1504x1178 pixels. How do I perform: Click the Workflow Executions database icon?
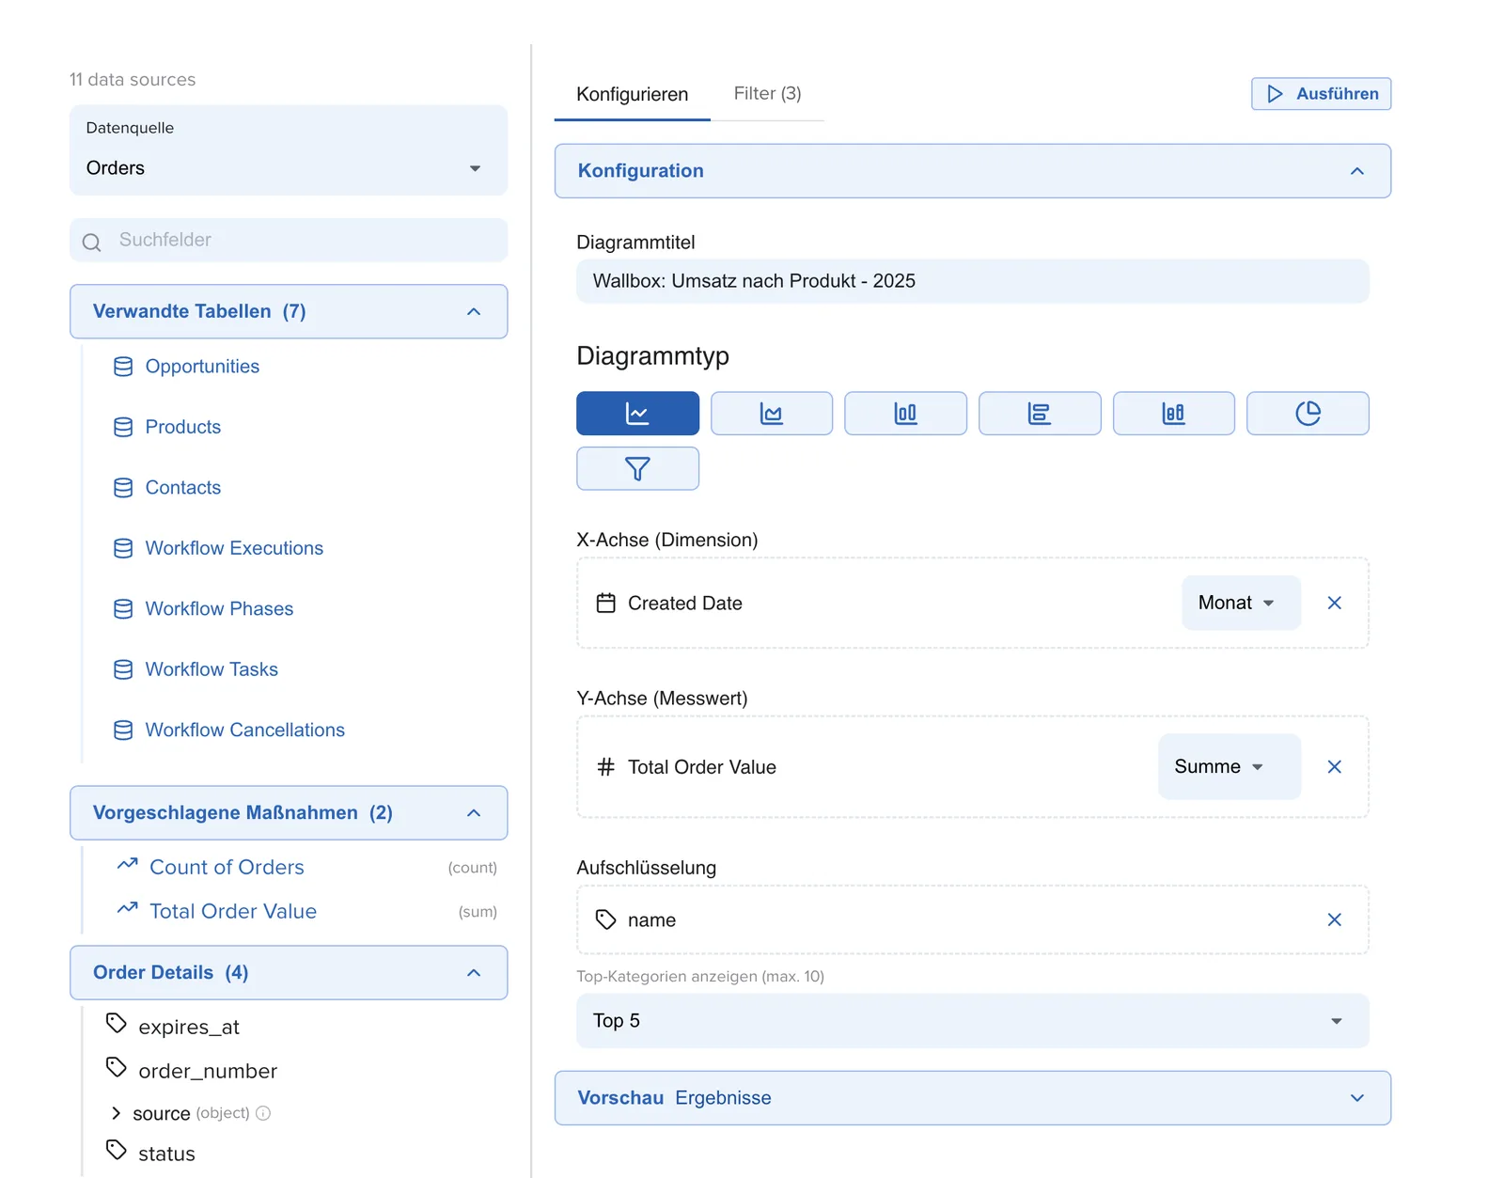123,548
